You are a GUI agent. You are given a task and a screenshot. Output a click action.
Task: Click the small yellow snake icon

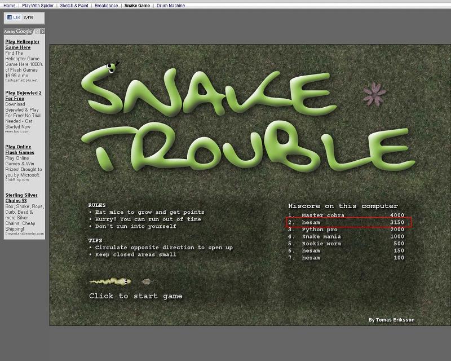coord(110,281)
